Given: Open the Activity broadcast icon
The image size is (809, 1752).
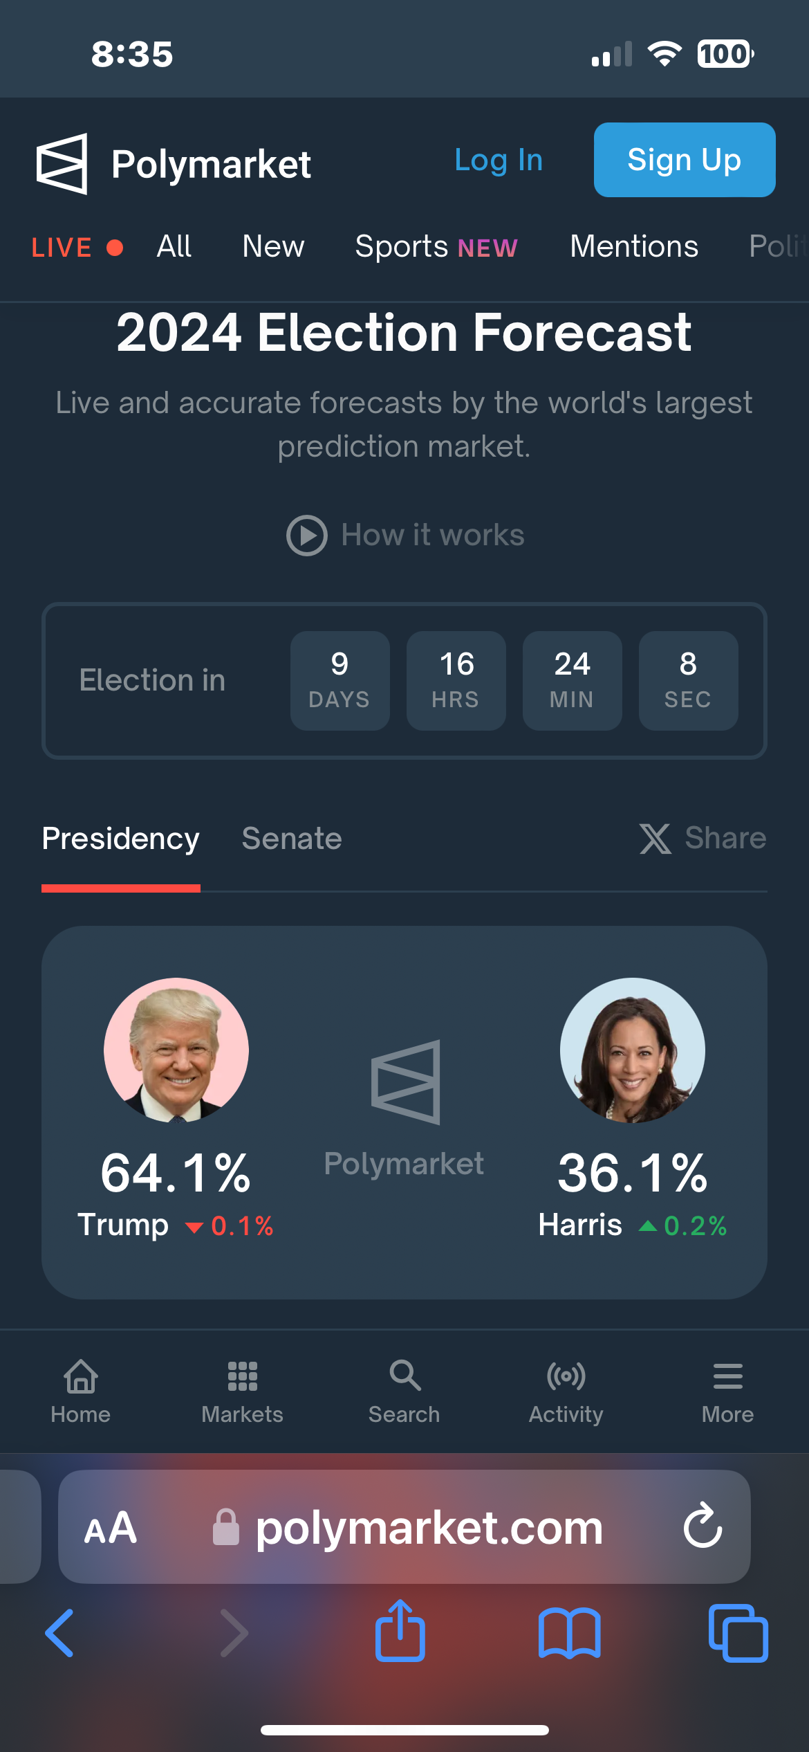Looking at the screenshot, I should pyautogui.click(x=566, y=1376).
